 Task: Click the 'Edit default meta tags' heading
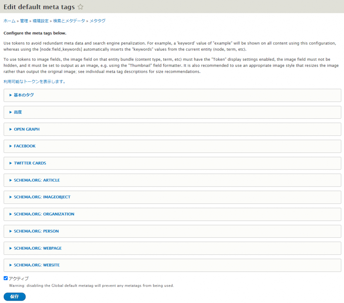click(39, 7)
